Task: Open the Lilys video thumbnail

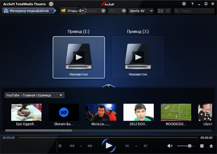Action: click(x=205, y=112)
